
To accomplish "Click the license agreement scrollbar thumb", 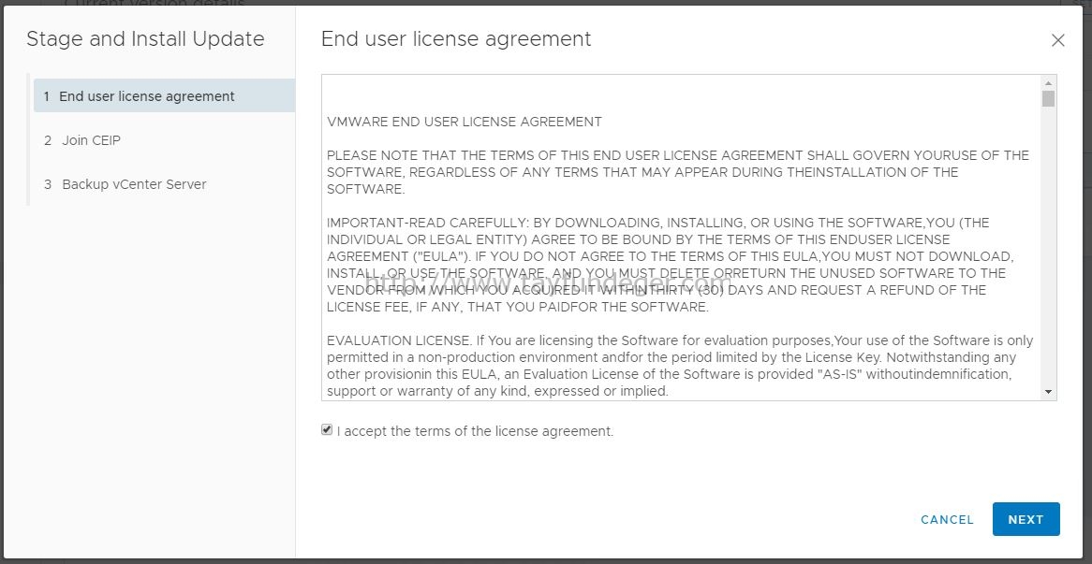I will pos(1048,99).
